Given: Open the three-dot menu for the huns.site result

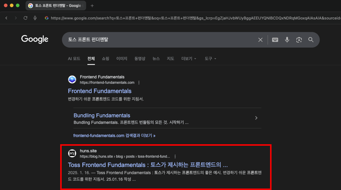Looking at the screenshot, I should click(175, 156).
